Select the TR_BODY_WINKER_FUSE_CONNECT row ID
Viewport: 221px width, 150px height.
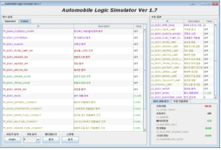(23, 128)
